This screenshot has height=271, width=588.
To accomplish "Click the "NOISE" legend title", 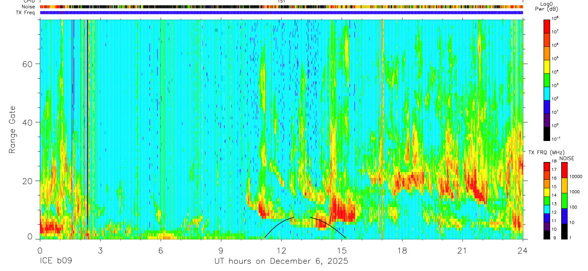I will coord(566,158).
